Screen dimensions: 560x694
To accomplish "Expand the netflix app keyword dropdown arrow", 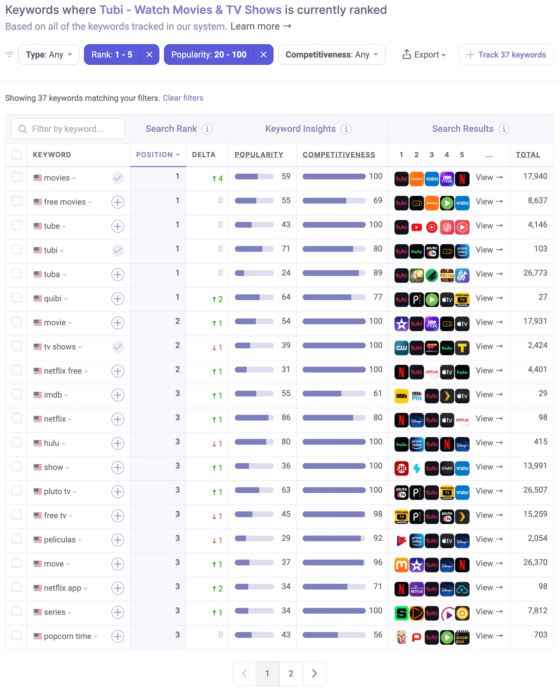I will tap(85, 589).
